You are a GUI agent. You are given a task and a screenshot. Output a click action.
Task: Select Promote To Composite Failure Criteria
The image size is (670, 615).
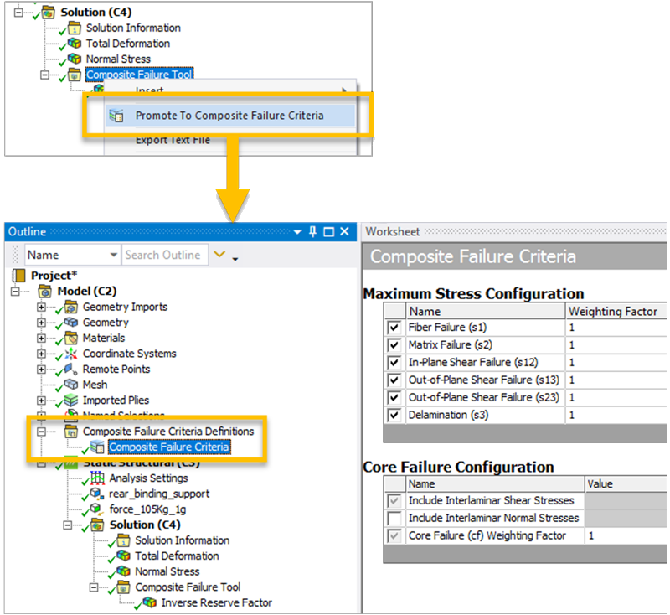tap(229, 116)
